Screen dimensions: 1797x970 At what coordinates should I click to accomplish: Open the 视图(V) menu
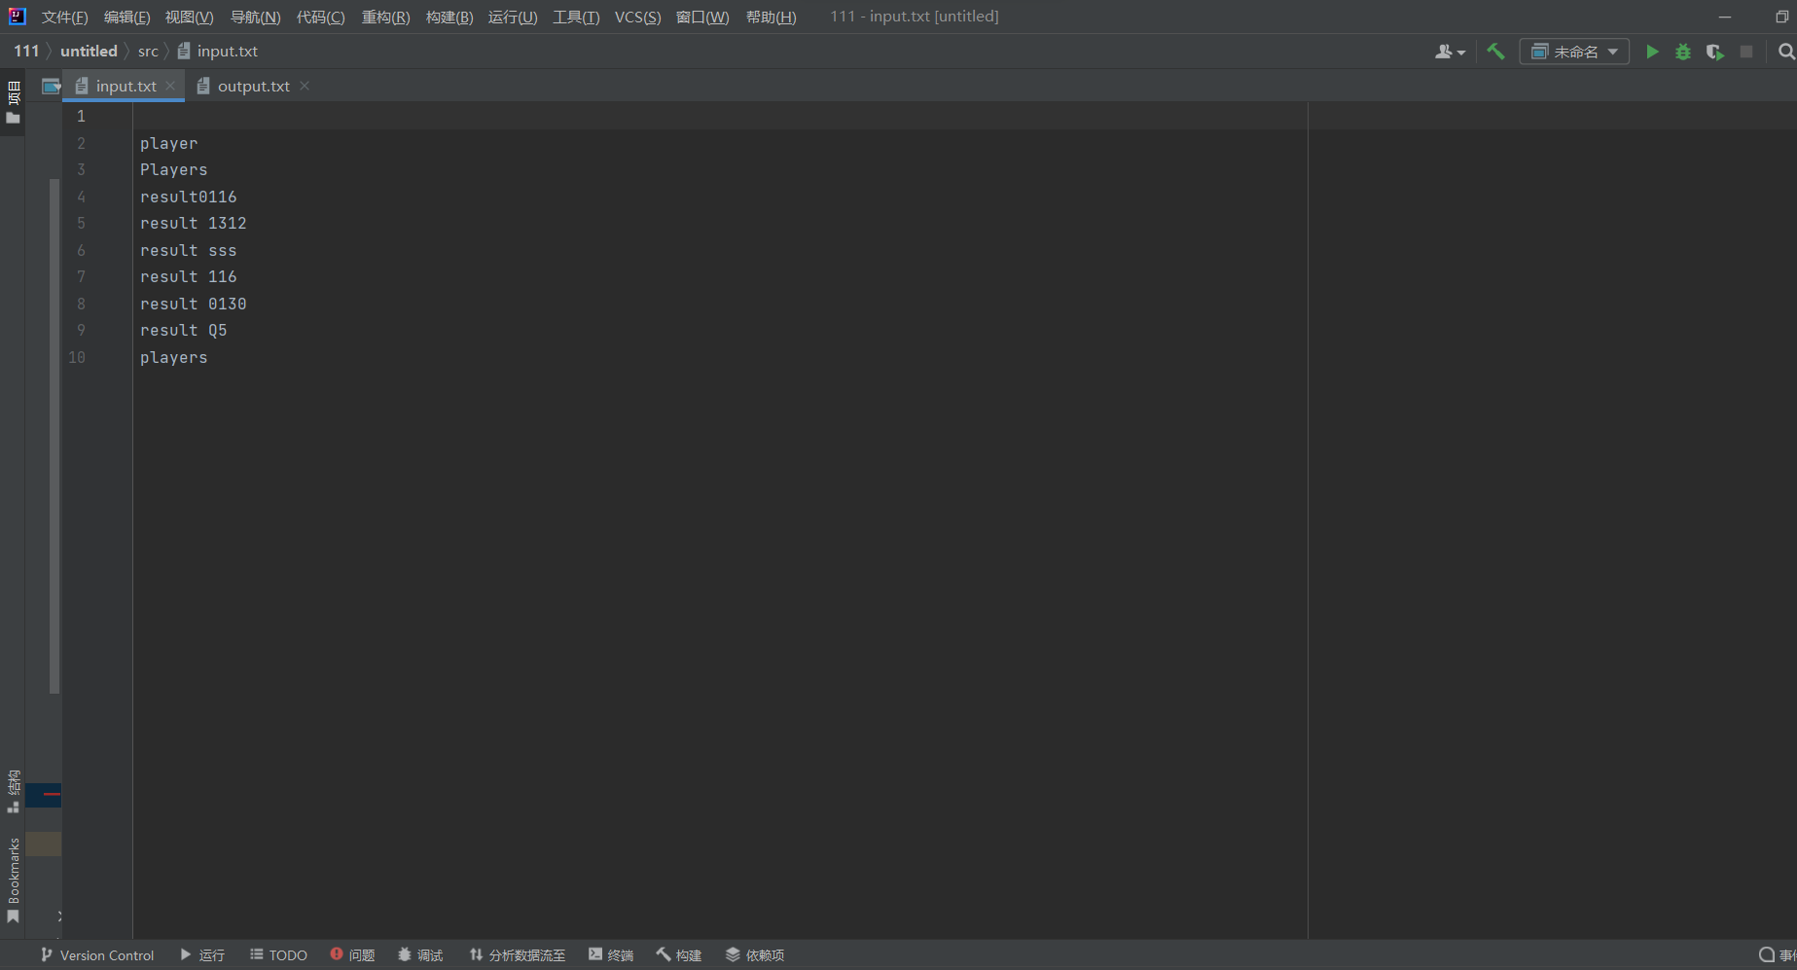(x=189, y=17)
